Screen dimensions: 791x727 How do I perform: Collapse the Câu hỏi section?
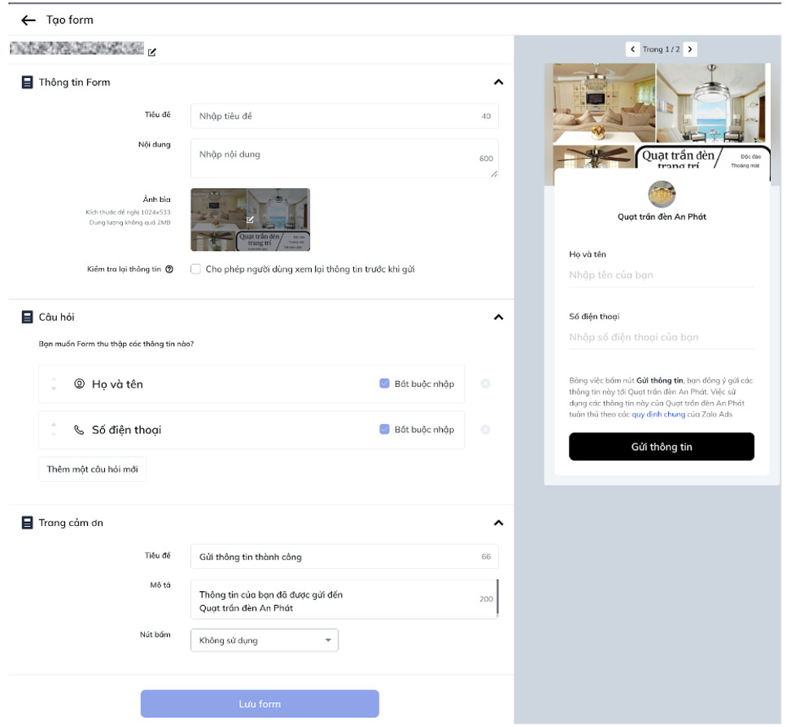point(499,318)
